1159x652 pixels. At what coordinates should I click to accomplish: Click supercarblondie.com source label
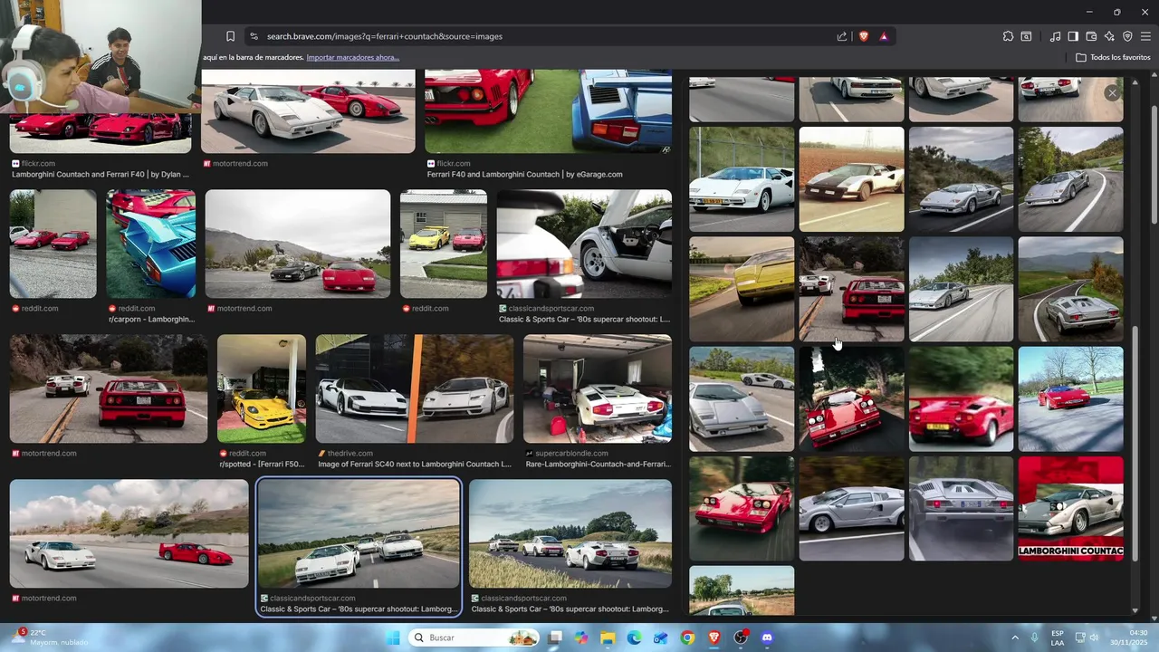pyautogui.click(x=570, y=453)
